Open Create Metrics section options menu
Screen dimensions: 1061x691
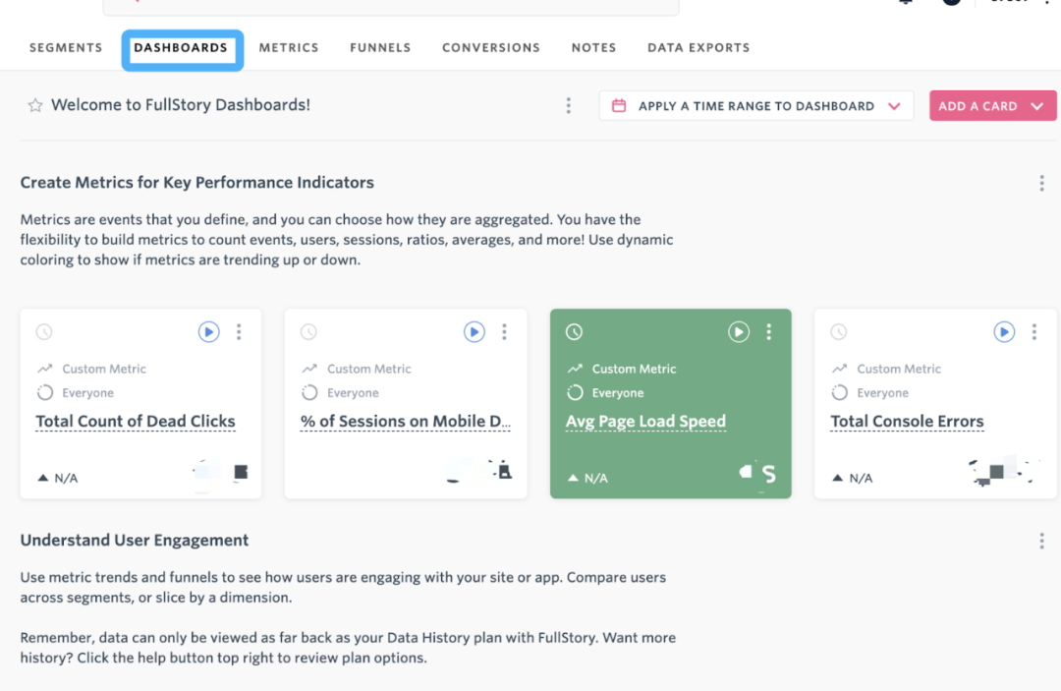click(x=1041, y=183)
